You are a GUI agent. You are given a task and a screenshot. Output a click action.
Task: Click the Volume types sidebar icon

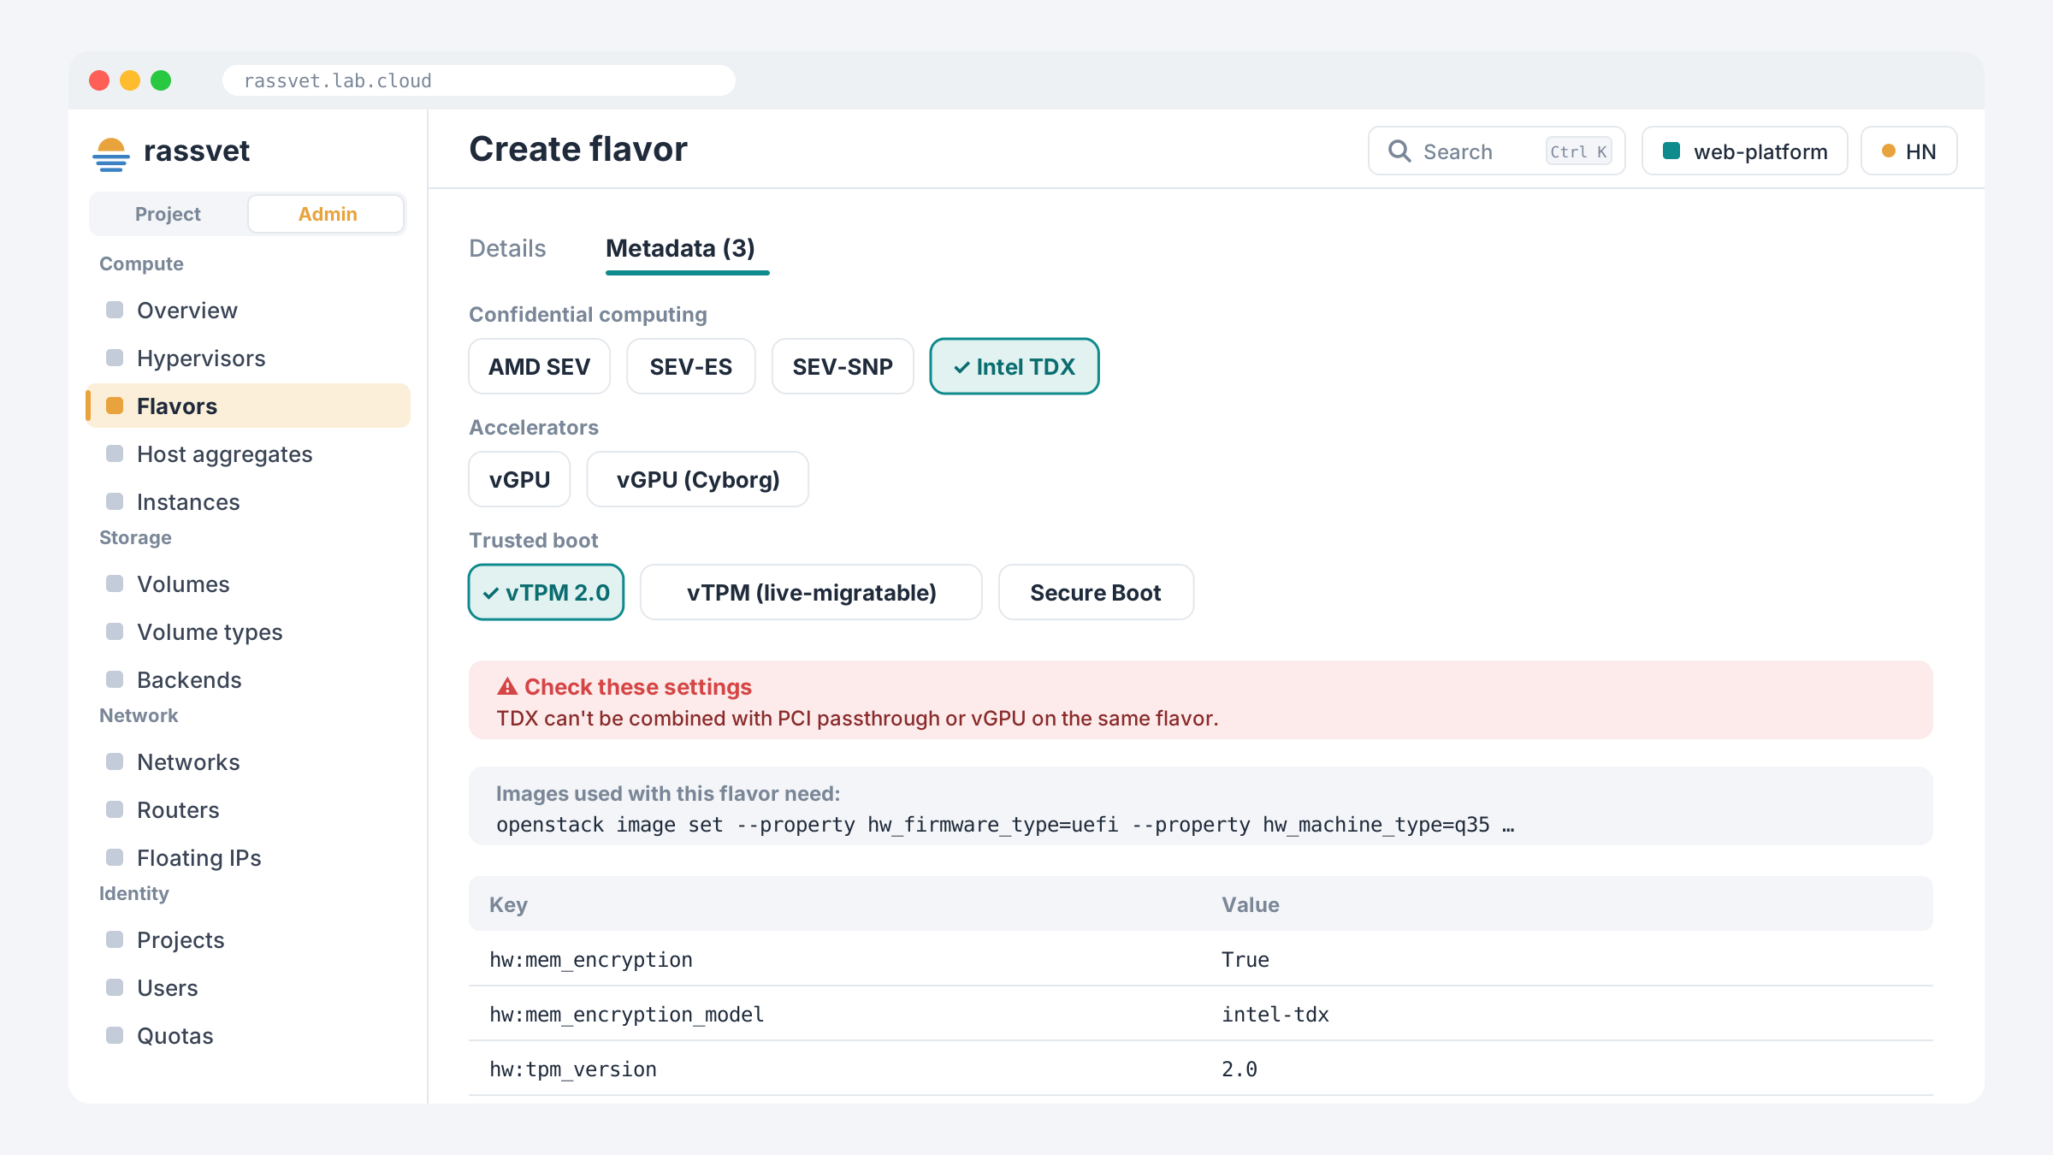coord(115,631)
